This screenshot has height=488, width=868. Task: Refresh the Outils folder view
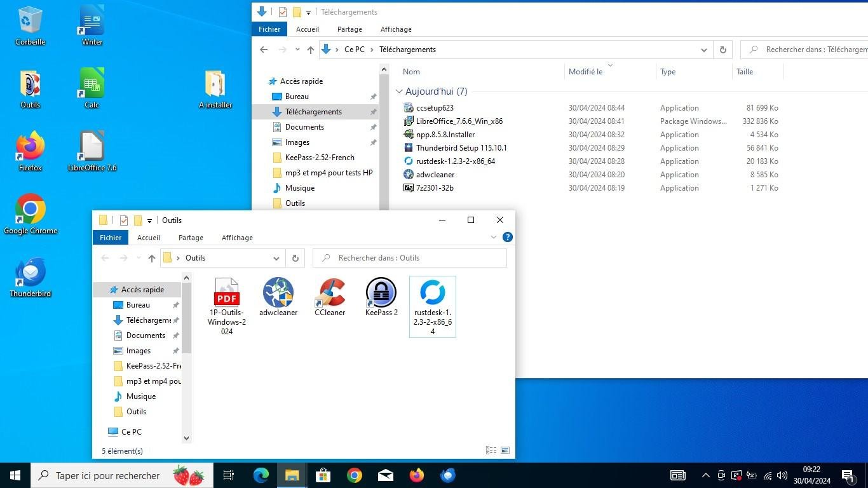click(295, 258)
